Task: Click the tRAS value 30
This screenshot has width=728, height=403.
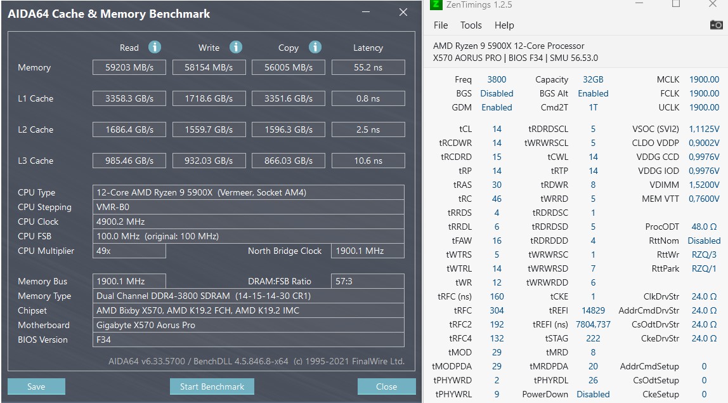Action: (x=497, y=185)
